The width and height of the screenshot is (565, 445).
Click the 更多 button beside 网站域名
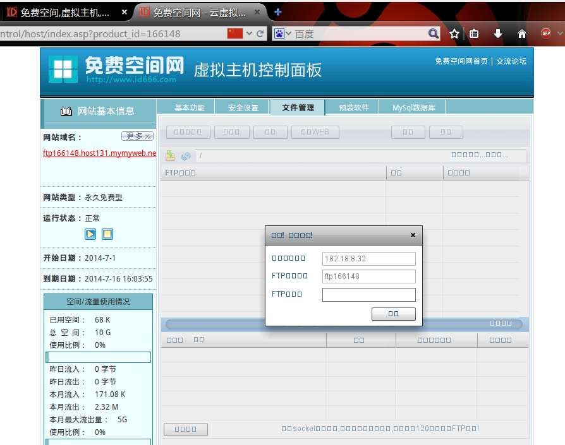pos(138,136)
